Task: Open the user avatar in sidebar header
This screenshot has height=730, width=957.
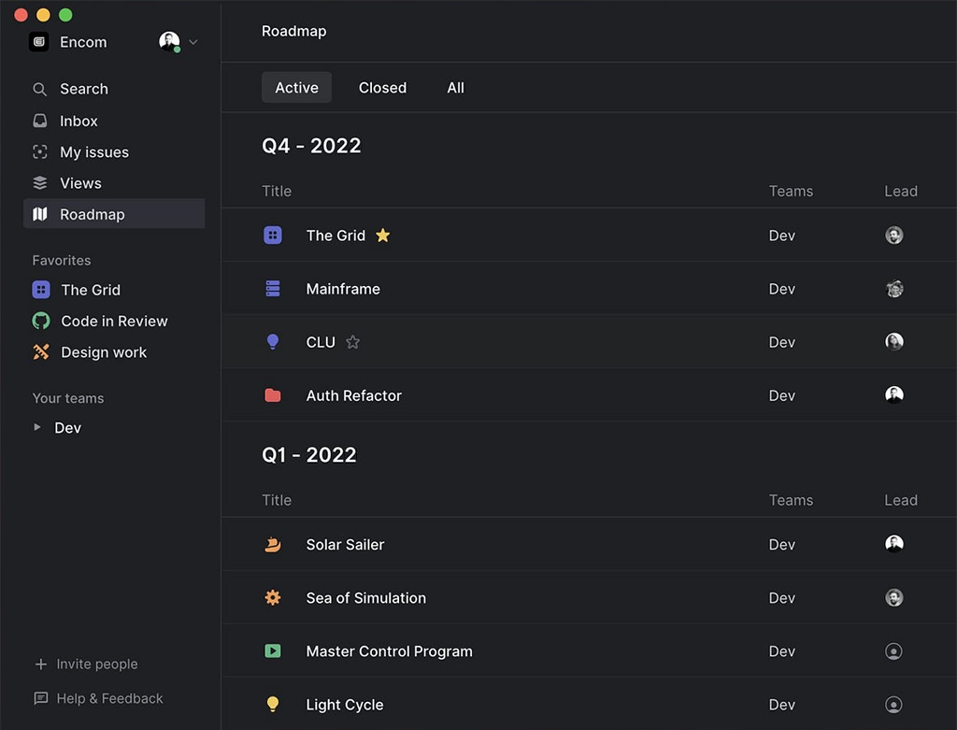Action: pyautogui.click(x=169, y=41)
